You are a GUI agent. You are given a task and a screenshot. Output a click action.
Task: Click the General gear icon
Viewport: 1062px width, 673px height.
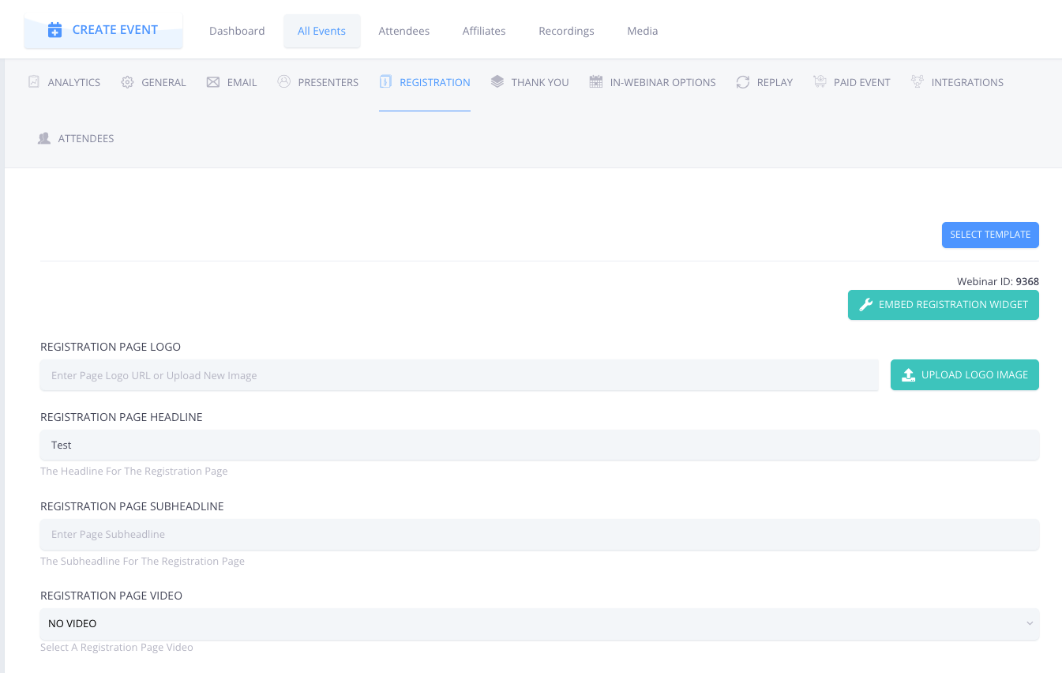coord(127,82)
